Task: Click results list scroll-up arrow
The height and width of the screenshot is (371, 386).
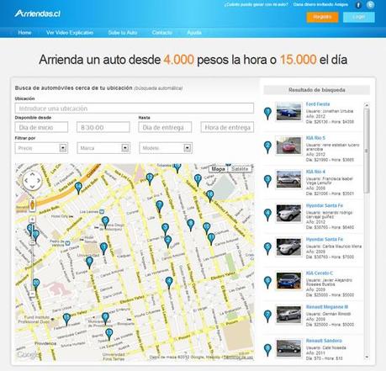Action: tap(367, 105)
